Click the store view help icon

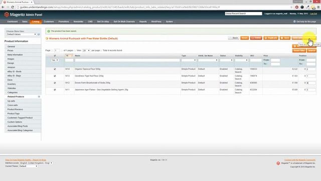coord(39,35)
